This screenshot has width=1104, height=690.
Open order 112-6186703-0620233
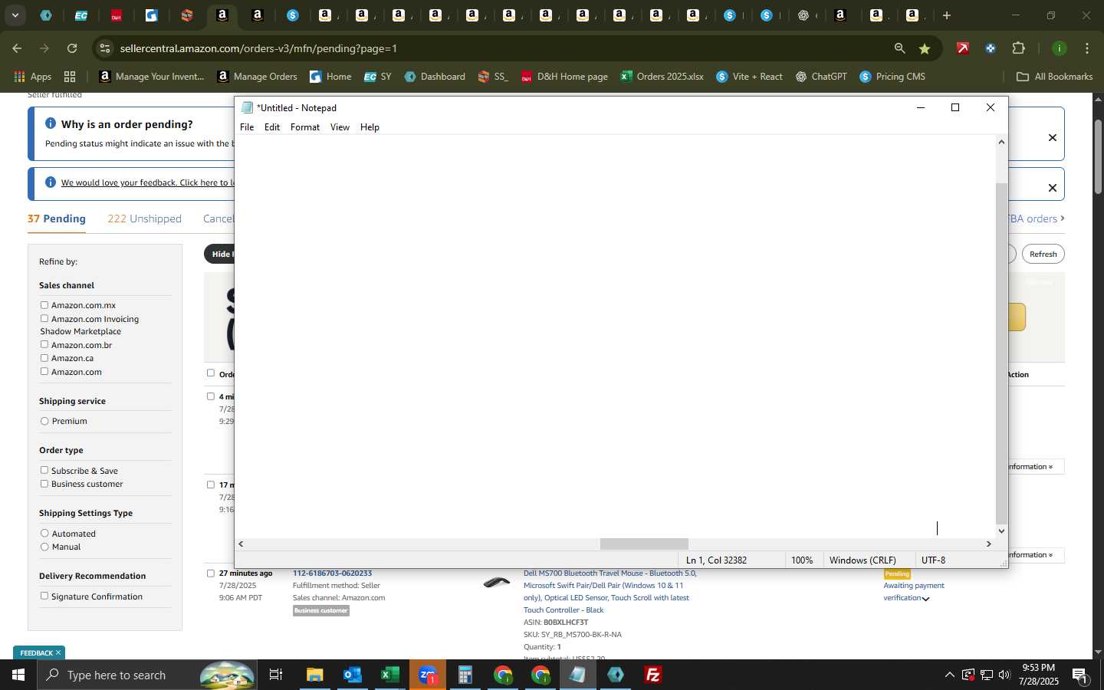coord(332,573)
